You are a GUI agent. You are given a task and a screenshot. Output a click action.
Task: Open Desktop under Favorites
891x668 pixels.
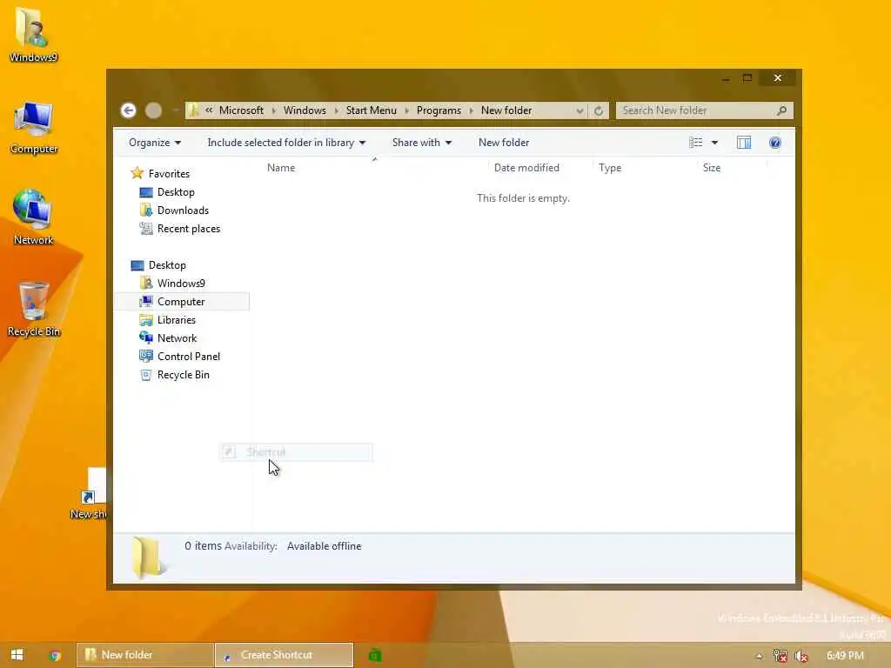176,192
